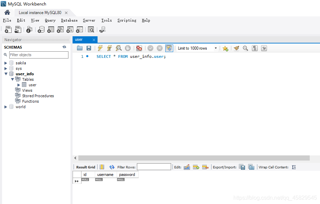320x204 pixels.
Task: Select the Views tree item
Action: click(27, 90)
